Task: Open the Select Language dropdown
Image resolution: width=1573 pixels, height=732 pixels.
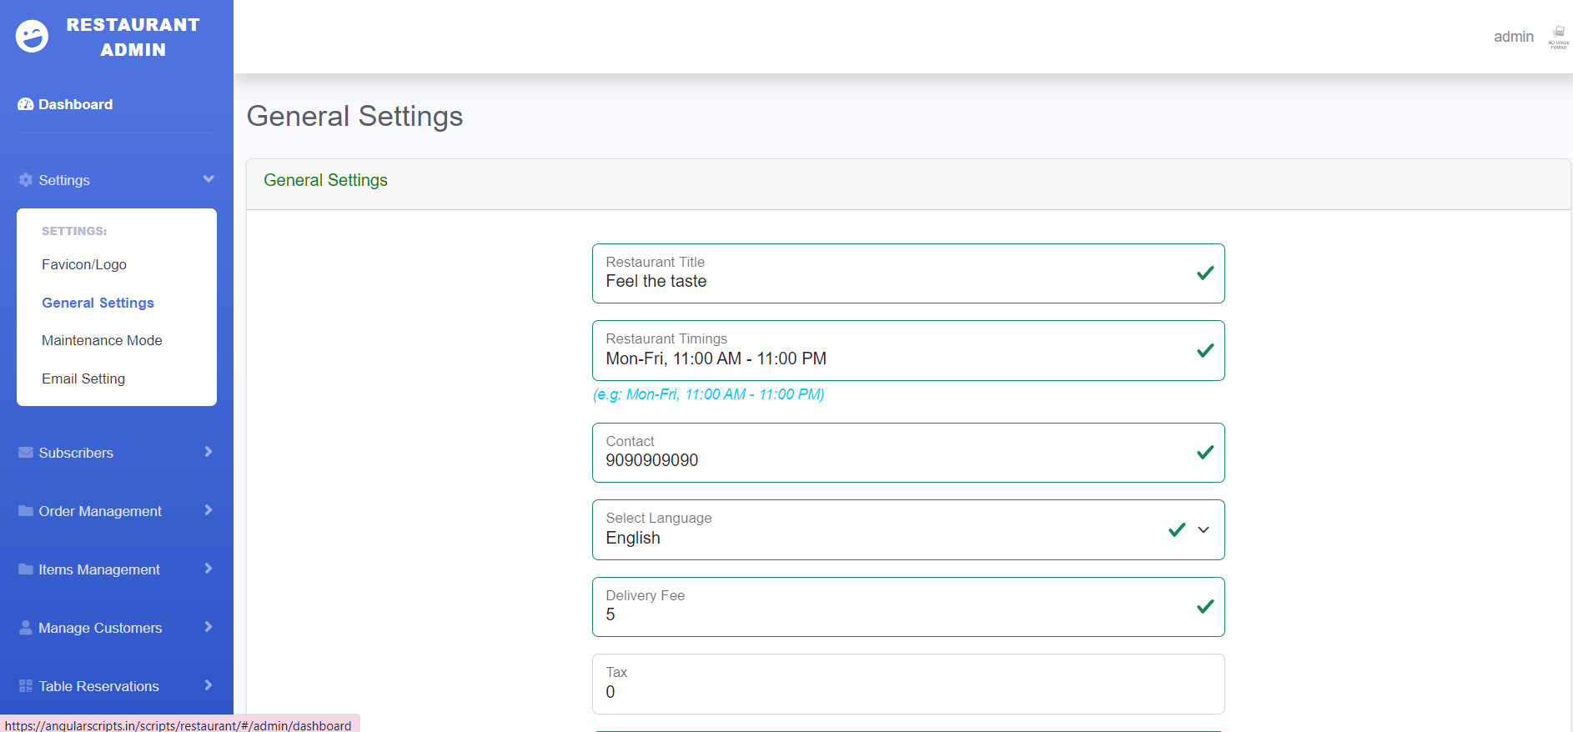Action: coord(1203,529)
